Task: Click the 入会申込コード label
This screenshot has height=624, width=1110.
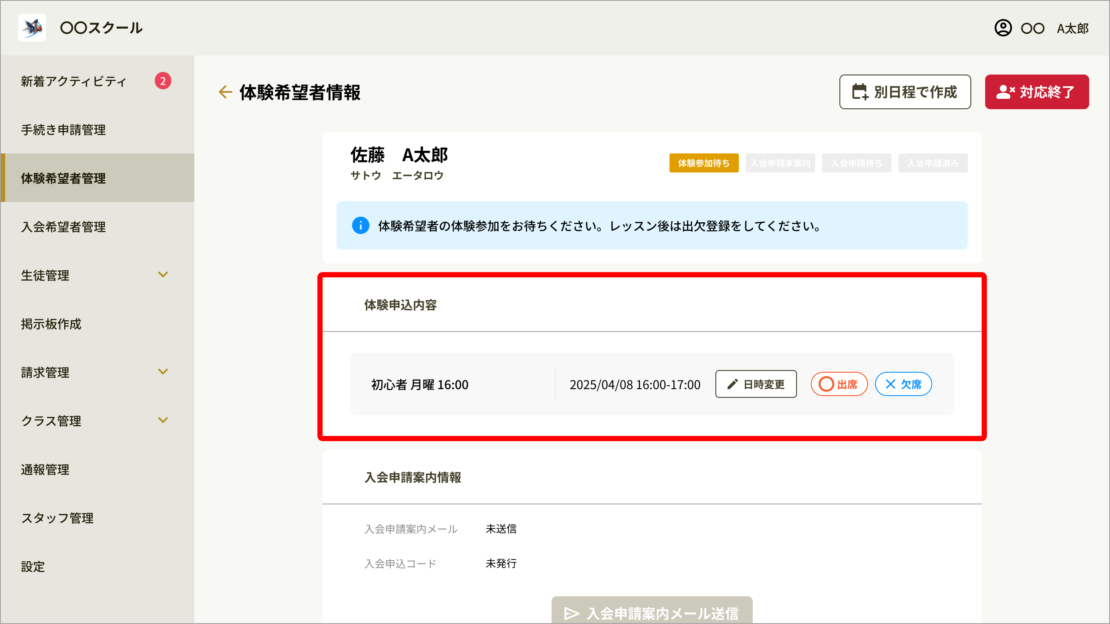Action: [400, 564]
